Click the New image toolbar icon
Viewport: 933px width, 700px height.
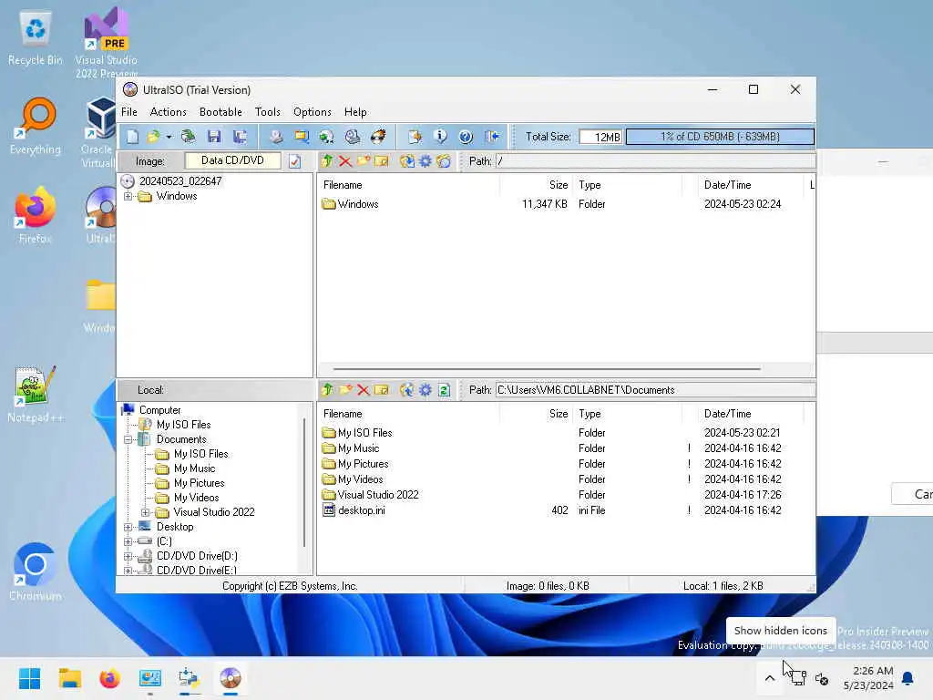point(132,137)
